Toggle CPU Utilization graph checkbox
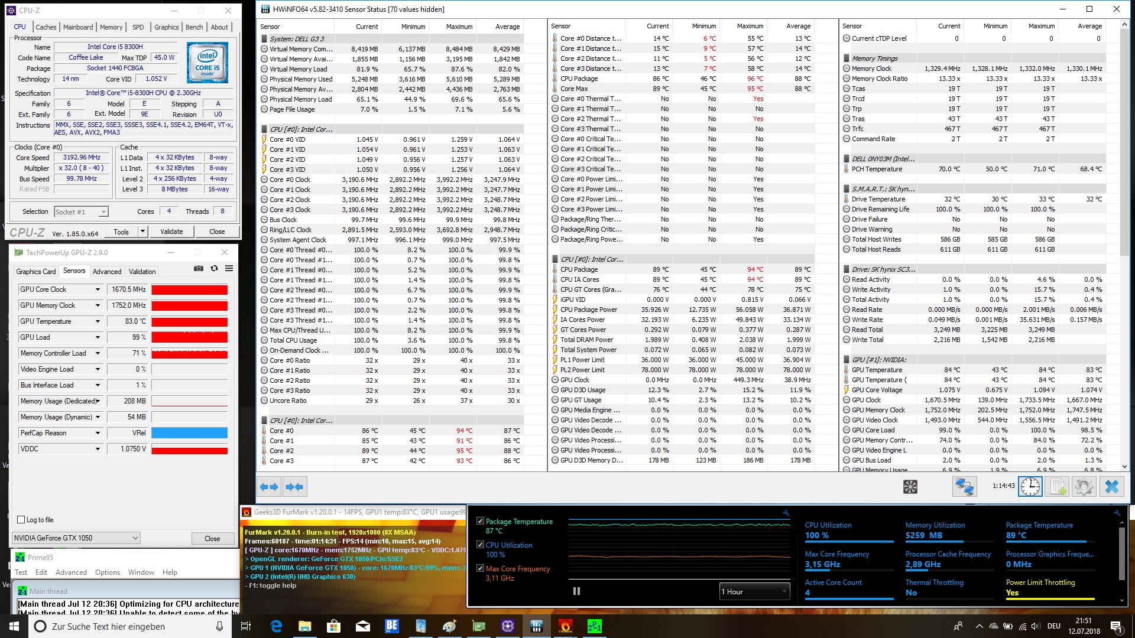This screenshot has height=638, width=1135. (x=480, y=545)
